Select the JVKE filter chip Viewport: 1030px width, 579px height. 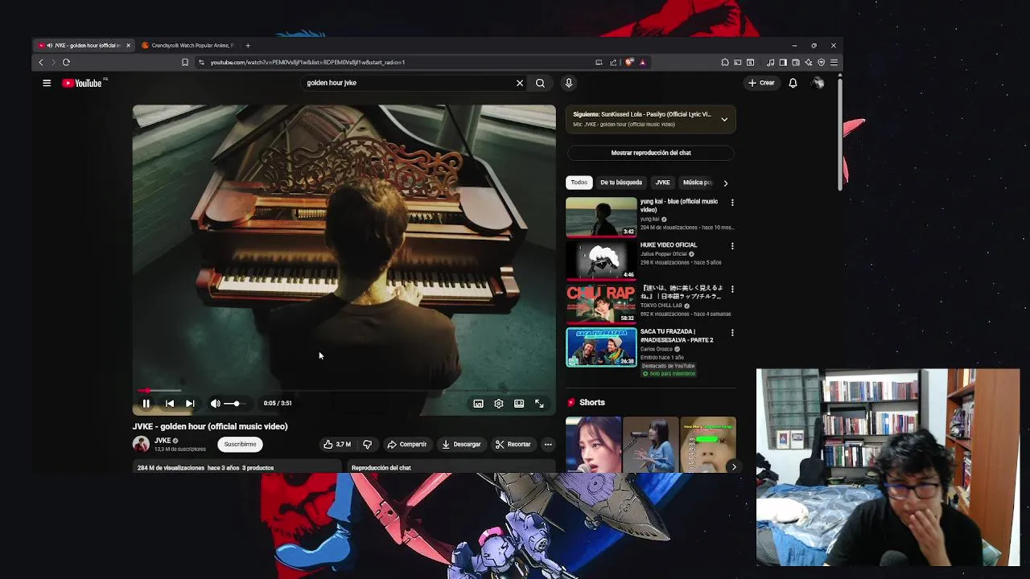[x=662, y=183]
